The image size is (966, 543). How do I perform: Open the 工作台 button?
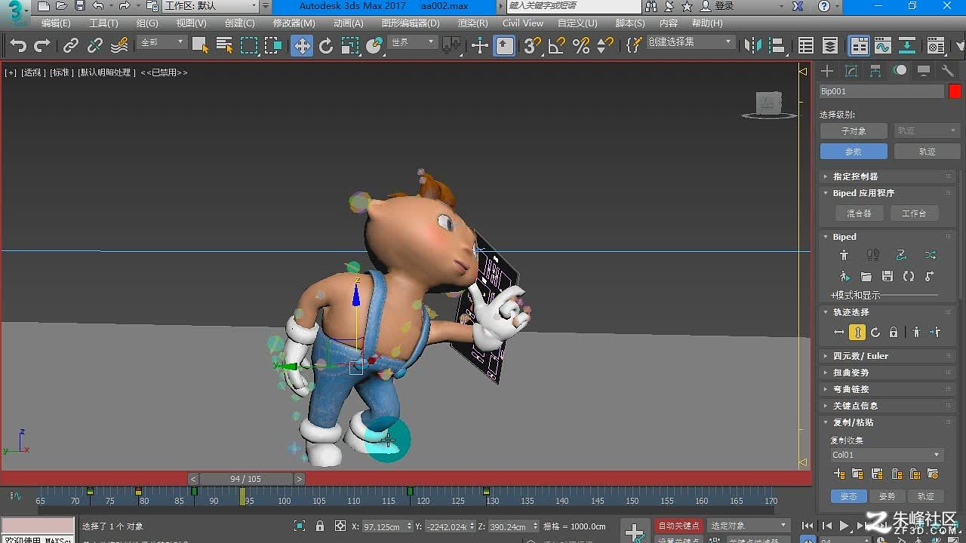click(x=913, y=213)
